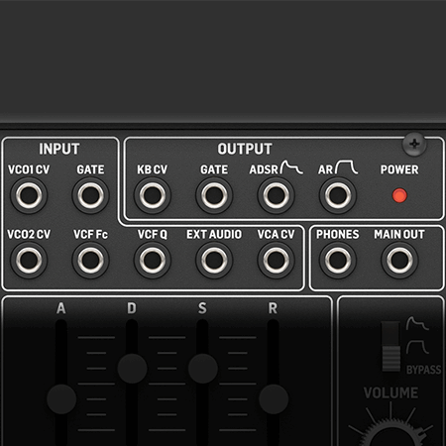This screenshot has width=446, height=446.
Task: Click the Release (R) slider knob
Action: click(274, 399)
